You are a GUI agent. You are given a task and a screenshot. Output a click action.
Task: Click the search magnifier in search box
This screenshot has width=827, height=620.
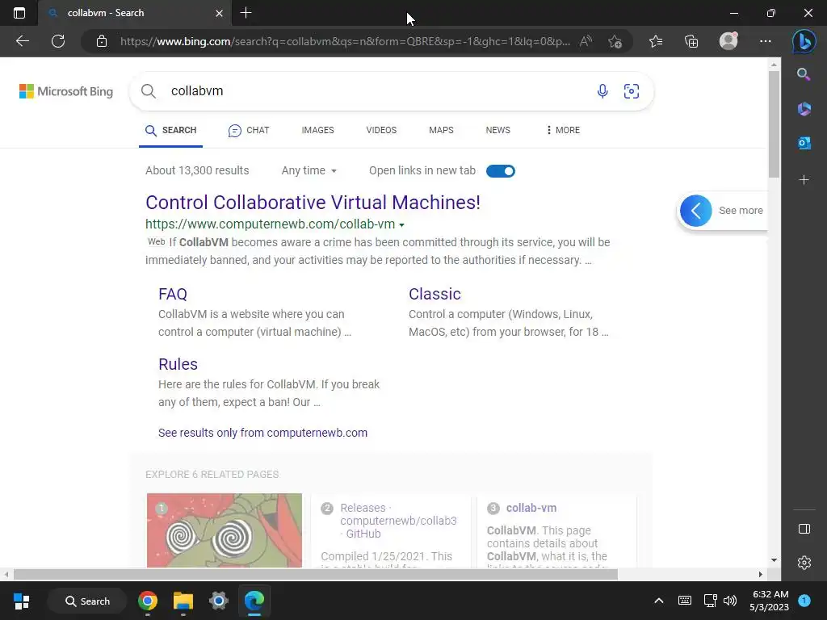[149, 91]
